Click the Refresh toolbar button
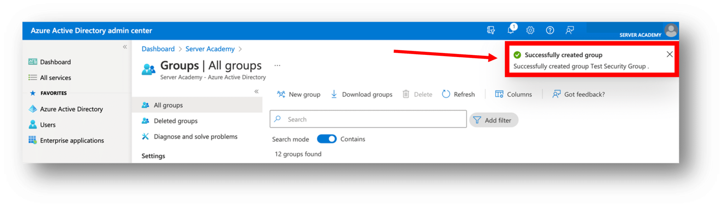This screenshot has height=208, width=724. (459, 94)
